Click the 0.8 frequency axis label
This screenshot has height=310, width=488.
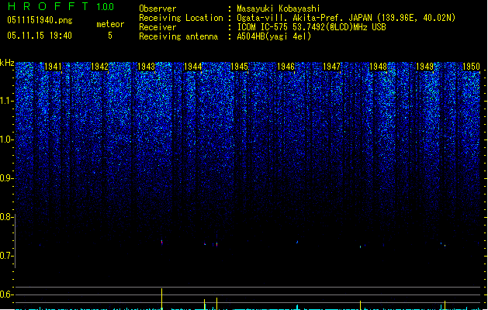[6, 217]
